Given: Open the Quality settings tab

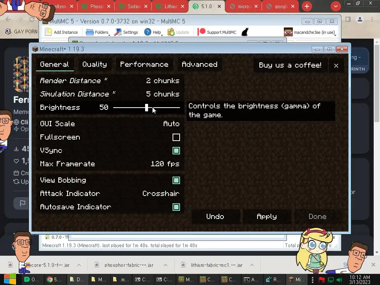Looking at the screenshot, I should [x=95, y=65].
